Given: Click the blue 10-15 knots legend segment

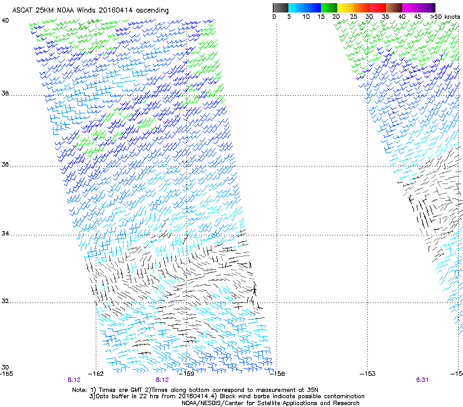Looking at the screenshot, I should [313, 8].
